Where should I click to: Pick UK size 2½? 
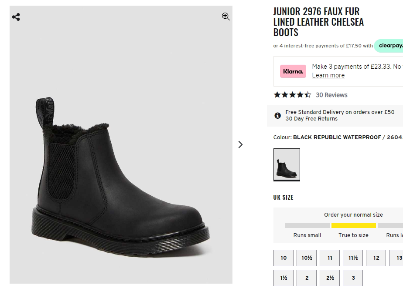coord(330,278)
